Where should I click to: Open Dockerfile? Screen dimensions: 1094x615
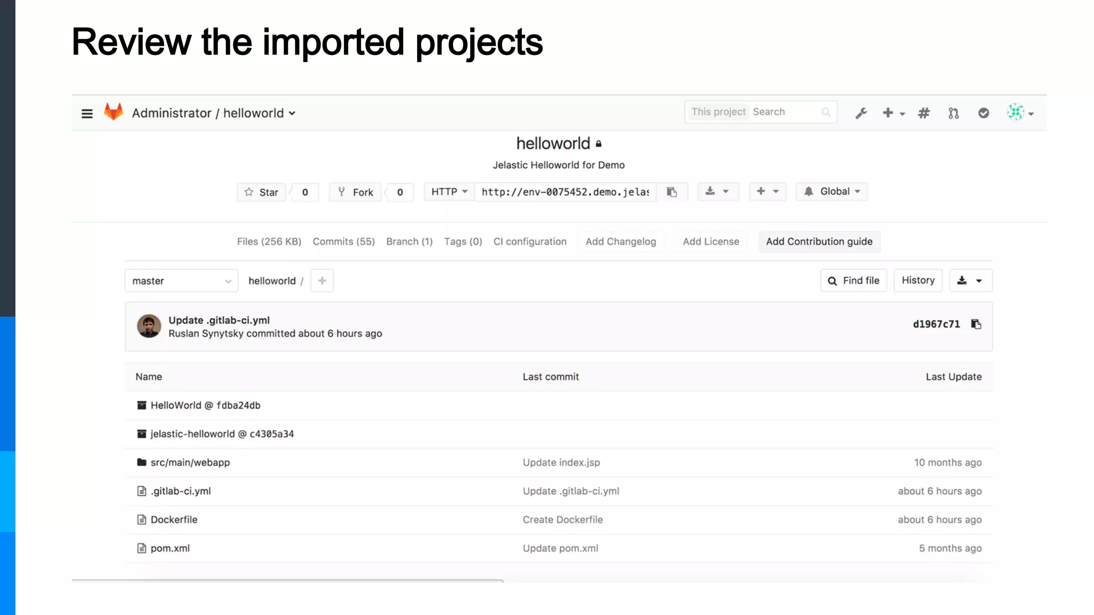(x=174, y=519)
